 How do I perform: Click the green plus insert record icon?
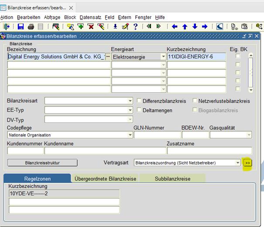tap(81, 27)
